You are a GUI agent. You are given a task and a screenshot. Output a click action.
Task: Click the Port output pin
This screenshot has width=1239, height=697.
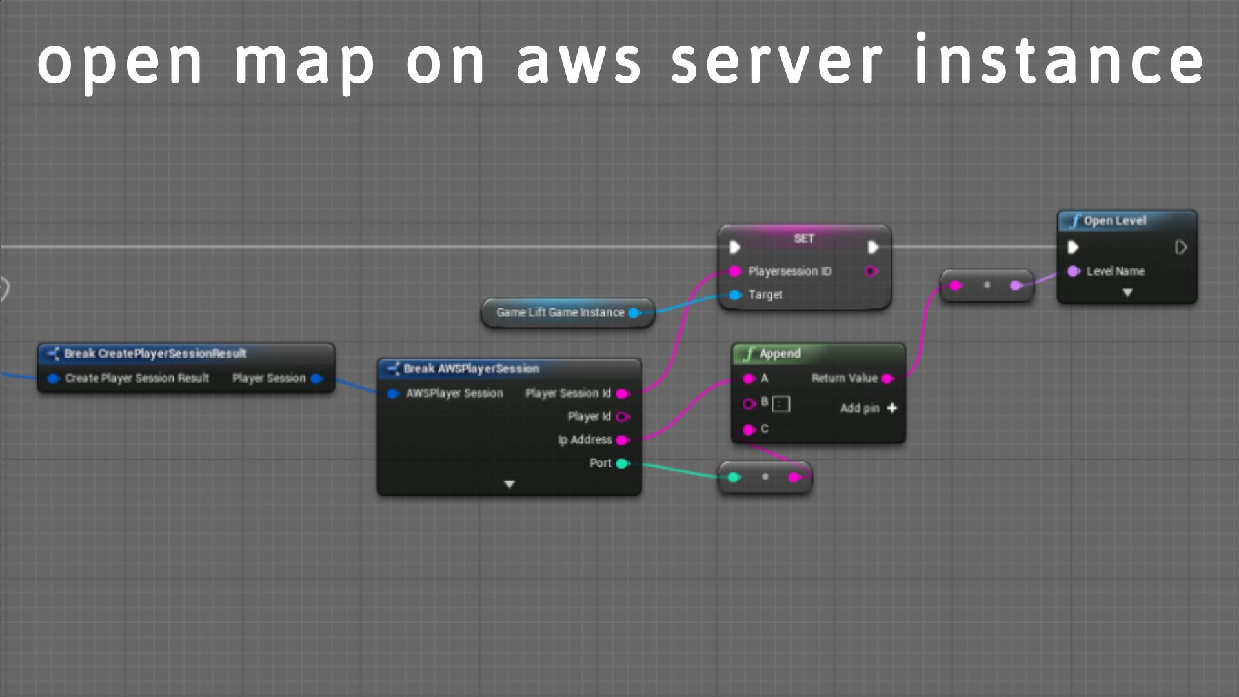pos(623,463)
